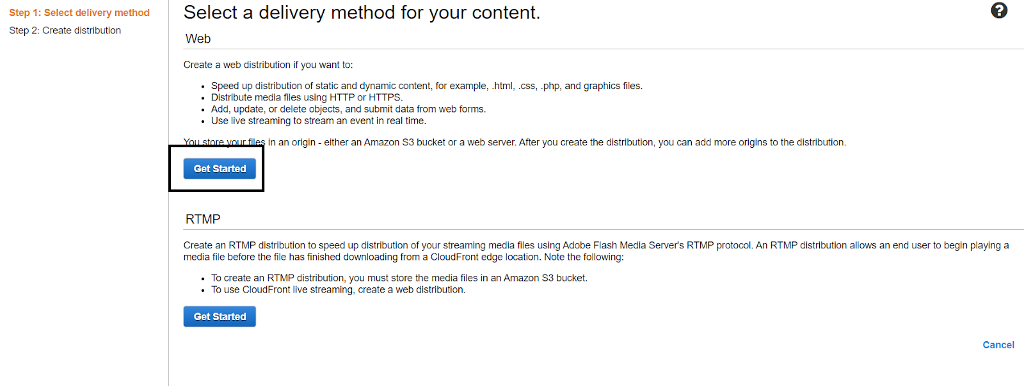Screen dimensions: 1024x386
Task: Click Get Started under the RTMP section
Action: [219, 316]
